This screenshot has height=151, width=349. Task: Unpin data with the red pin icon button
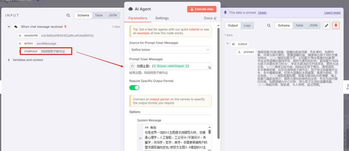[336, 25]
